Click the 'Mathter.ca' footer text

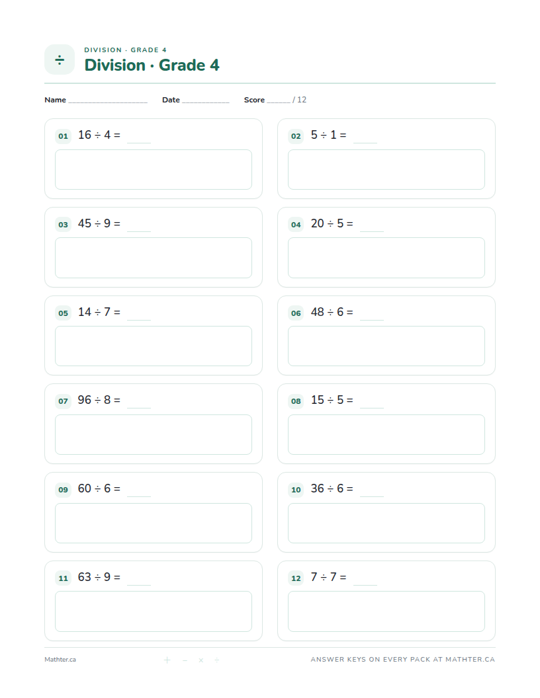[60, 660]
